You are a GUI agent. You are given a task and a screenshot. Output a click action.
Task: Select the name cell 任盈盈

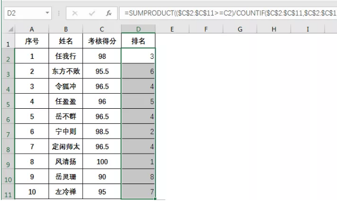point(66,101)
